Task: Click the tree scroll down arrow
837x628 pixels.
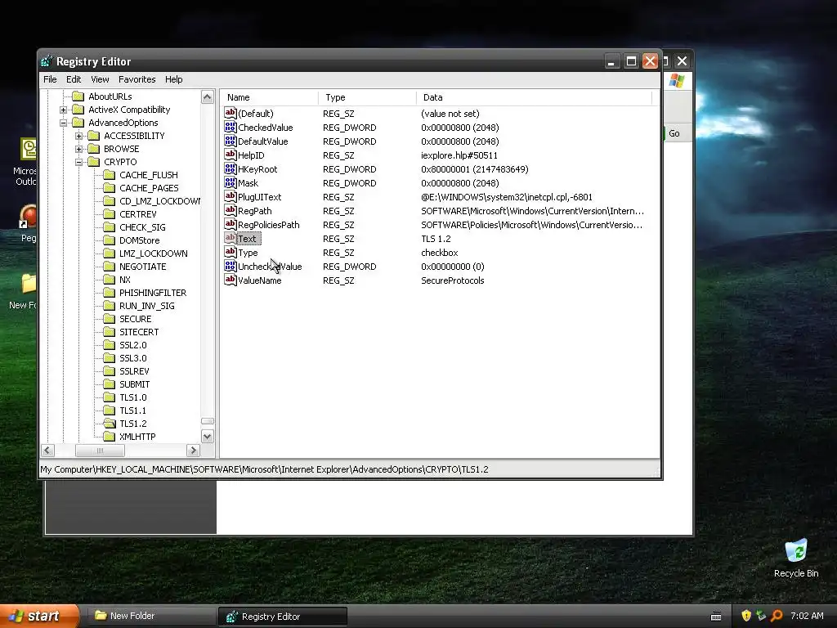Action: tap(207, 437)
